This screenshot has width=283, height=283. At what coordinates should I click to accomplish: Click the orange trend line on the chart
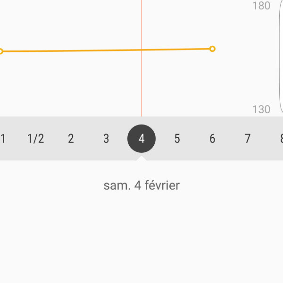(94, 50)
